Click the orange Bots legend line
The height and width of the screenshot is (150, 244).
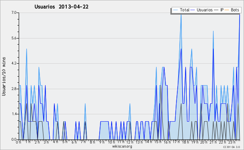pyautogui.click(x=227, y=10)
